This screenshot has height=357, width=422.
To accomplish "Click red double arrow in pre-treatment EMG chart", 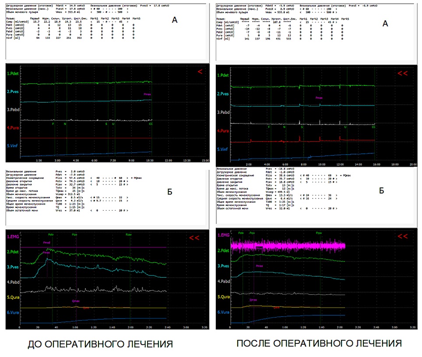I will (195, 237).
